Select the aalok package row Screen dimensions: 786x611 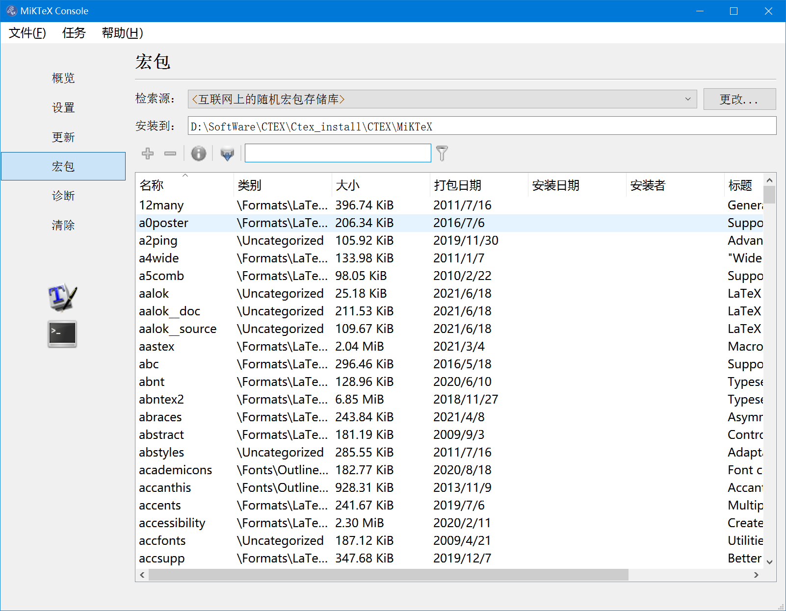[x=449, y=293]
